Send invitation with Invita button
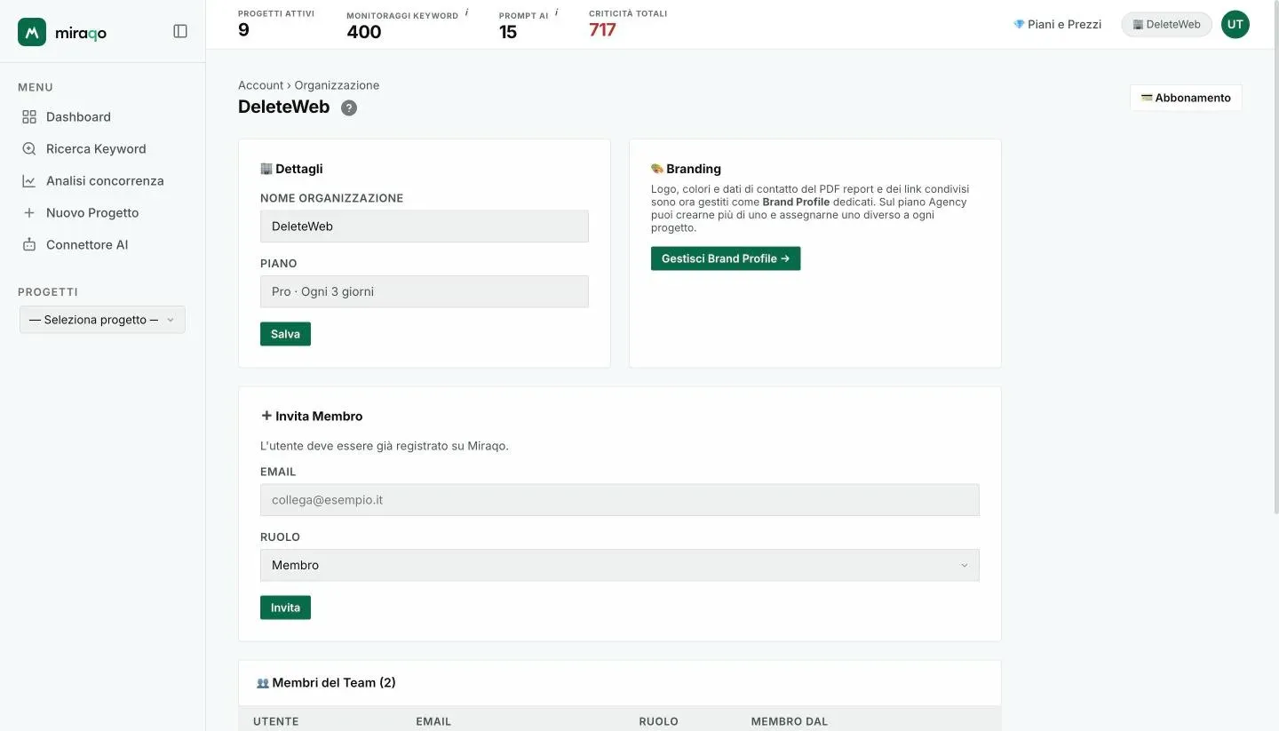This screenshot has height=731, width=1279. pyautogui.click(x=285, y=608)
